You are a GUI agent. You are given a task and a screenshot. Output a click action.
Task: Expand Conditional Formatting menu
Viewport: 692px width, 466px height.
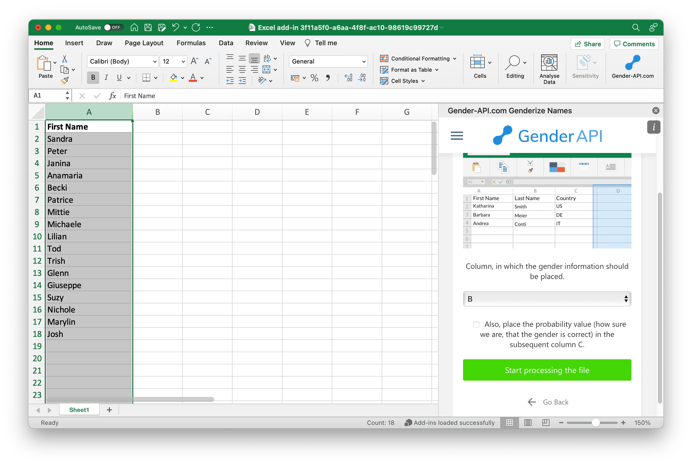[x=418, y=58]
